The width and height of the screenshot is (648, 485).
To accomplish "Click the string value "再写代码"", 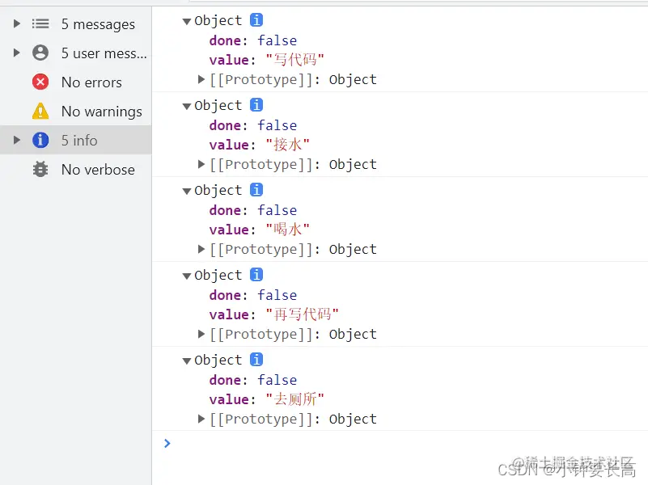I will tap(302, 314).
